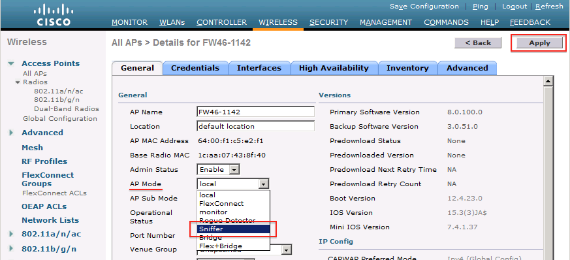Click Primary Software Version 8.0.100.0
This screenshot has width=570, height=260.
(465, 112)
